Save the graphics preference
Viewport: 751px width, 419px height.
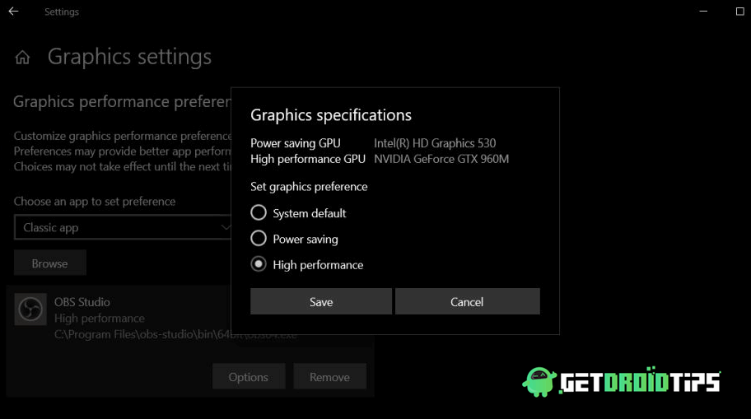[x=321, y=301]
